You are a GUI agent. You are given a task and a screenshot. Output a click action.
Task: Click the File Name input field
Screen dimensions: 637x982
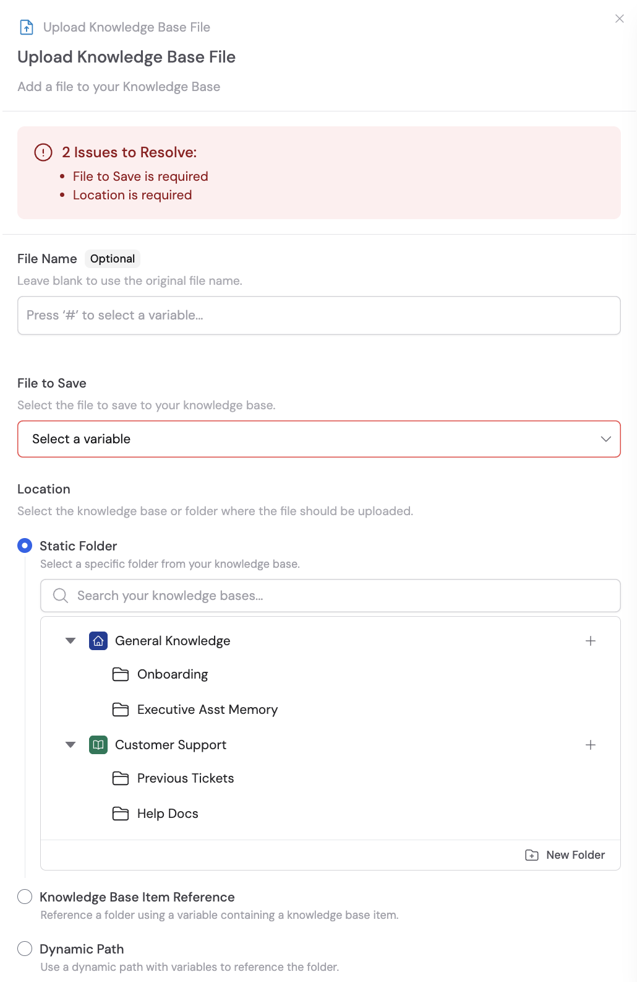[x=318, y=315]
